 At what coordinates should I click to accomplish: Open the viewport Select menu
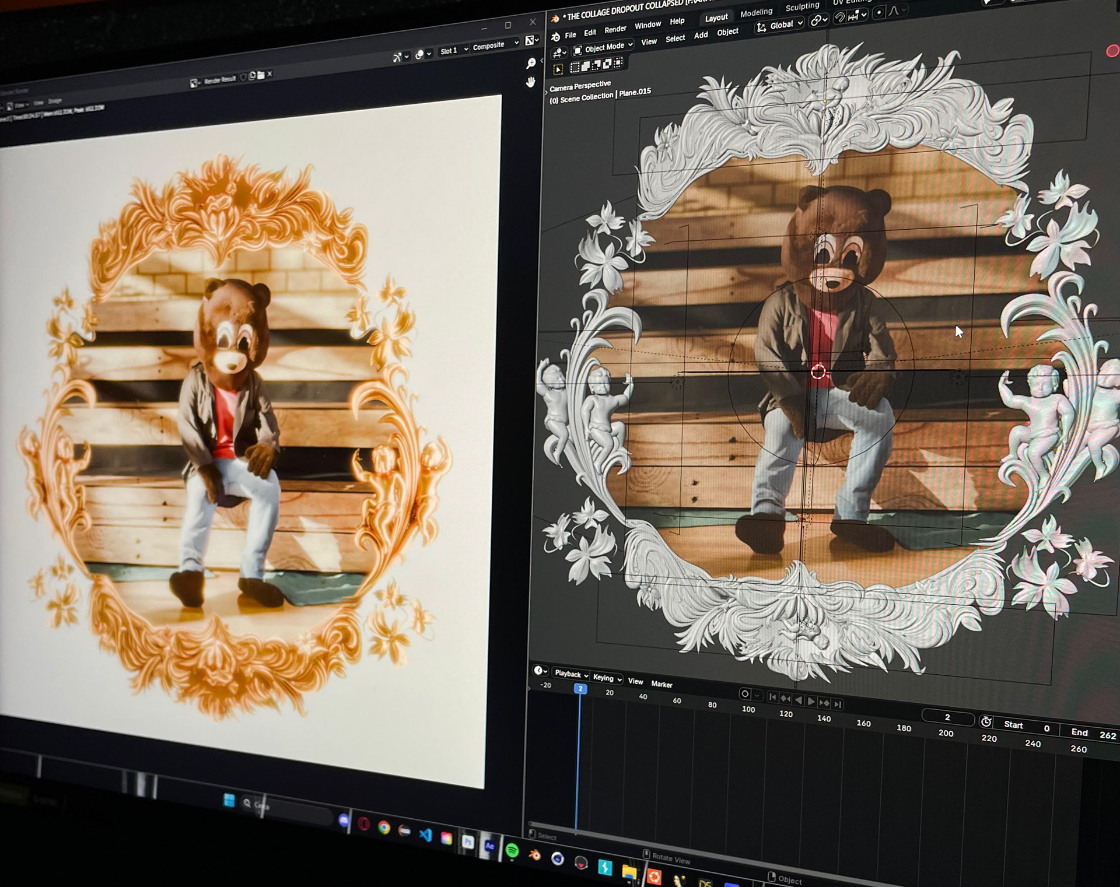(x=675, y=38)
